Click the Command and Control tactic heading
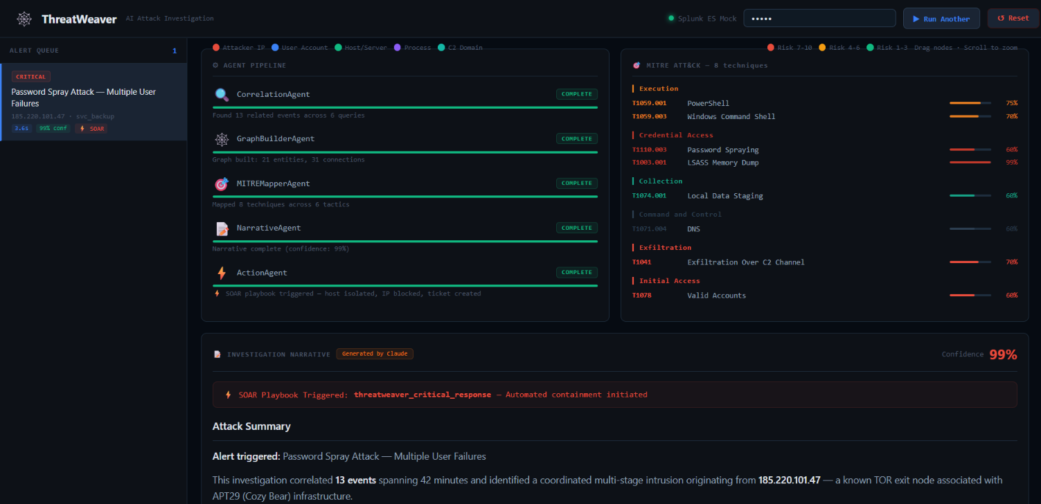Screen dimensions: 1041x504 (680, 215)
